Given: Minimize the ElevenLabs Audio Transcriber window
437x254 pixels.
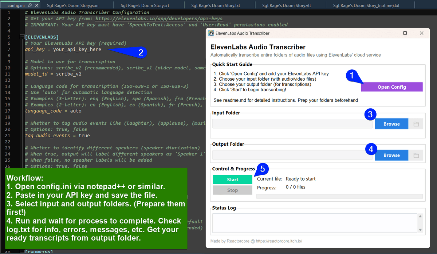Looking at the screenshot, I should point(388,33).
